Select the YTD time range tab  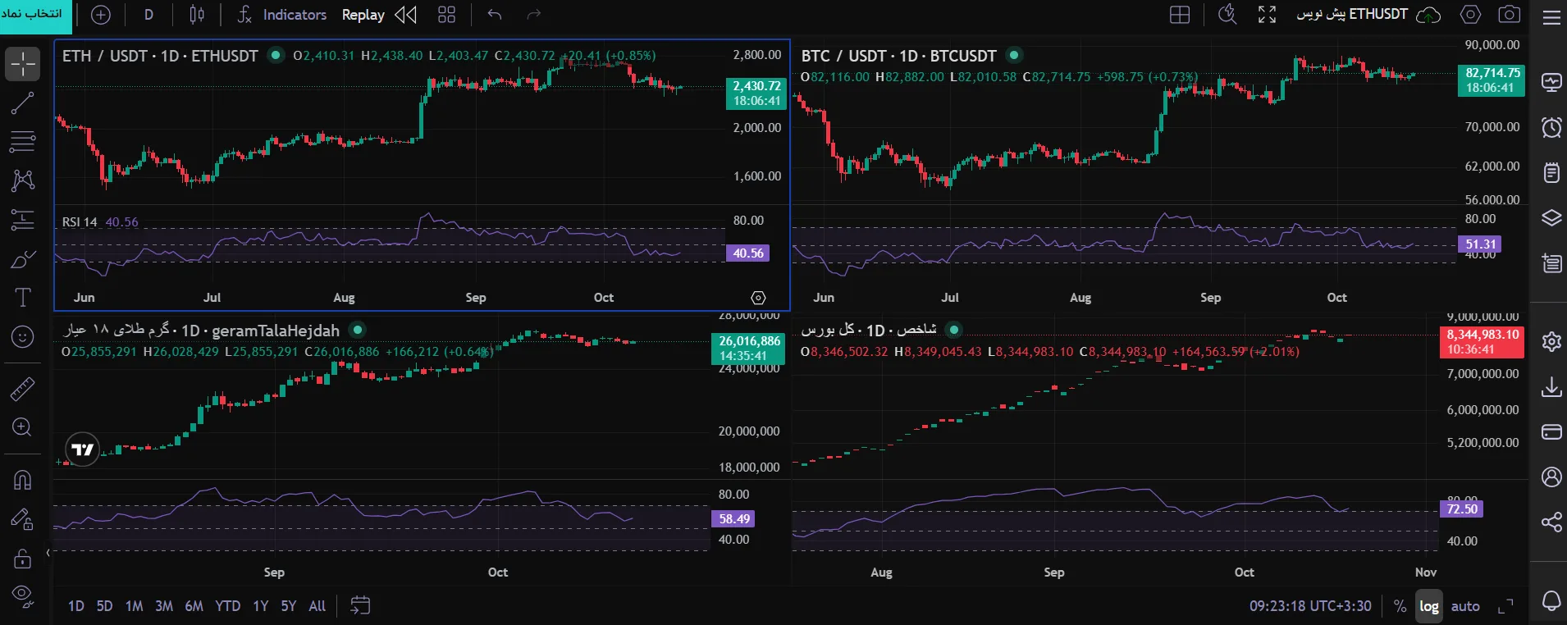(x=227, y=606)
